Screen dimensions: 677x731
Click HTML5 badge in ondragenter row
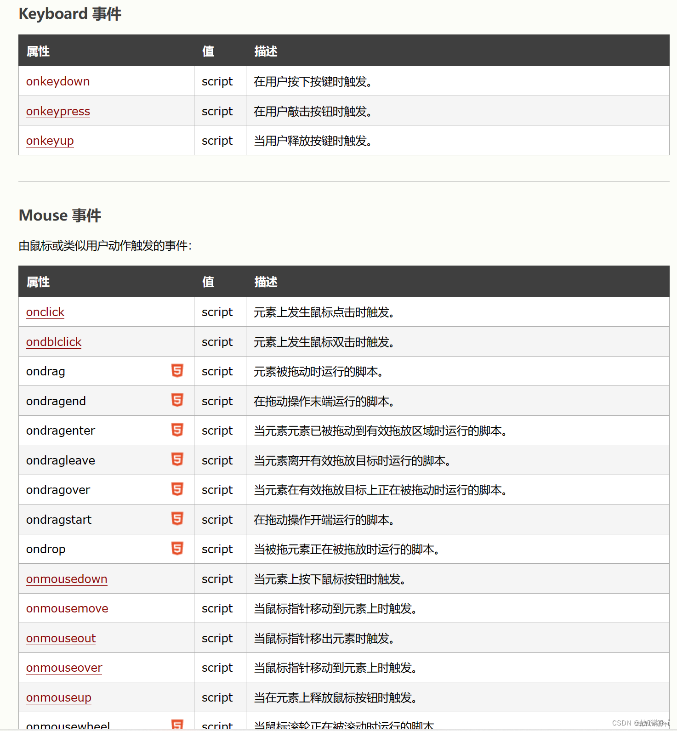pyautogui.click(x=177, y=430)
